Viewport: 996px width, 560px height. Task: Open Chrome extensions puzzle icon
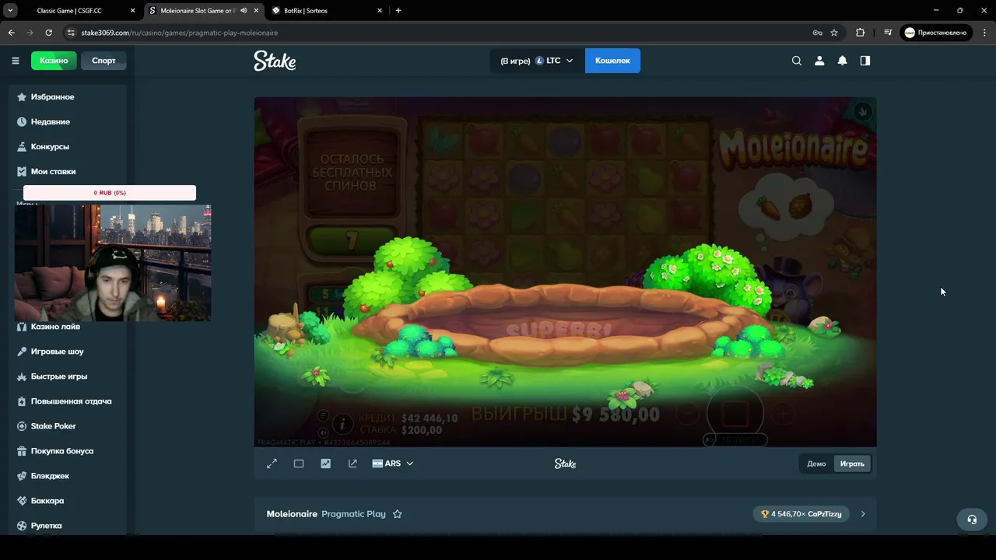860,33
